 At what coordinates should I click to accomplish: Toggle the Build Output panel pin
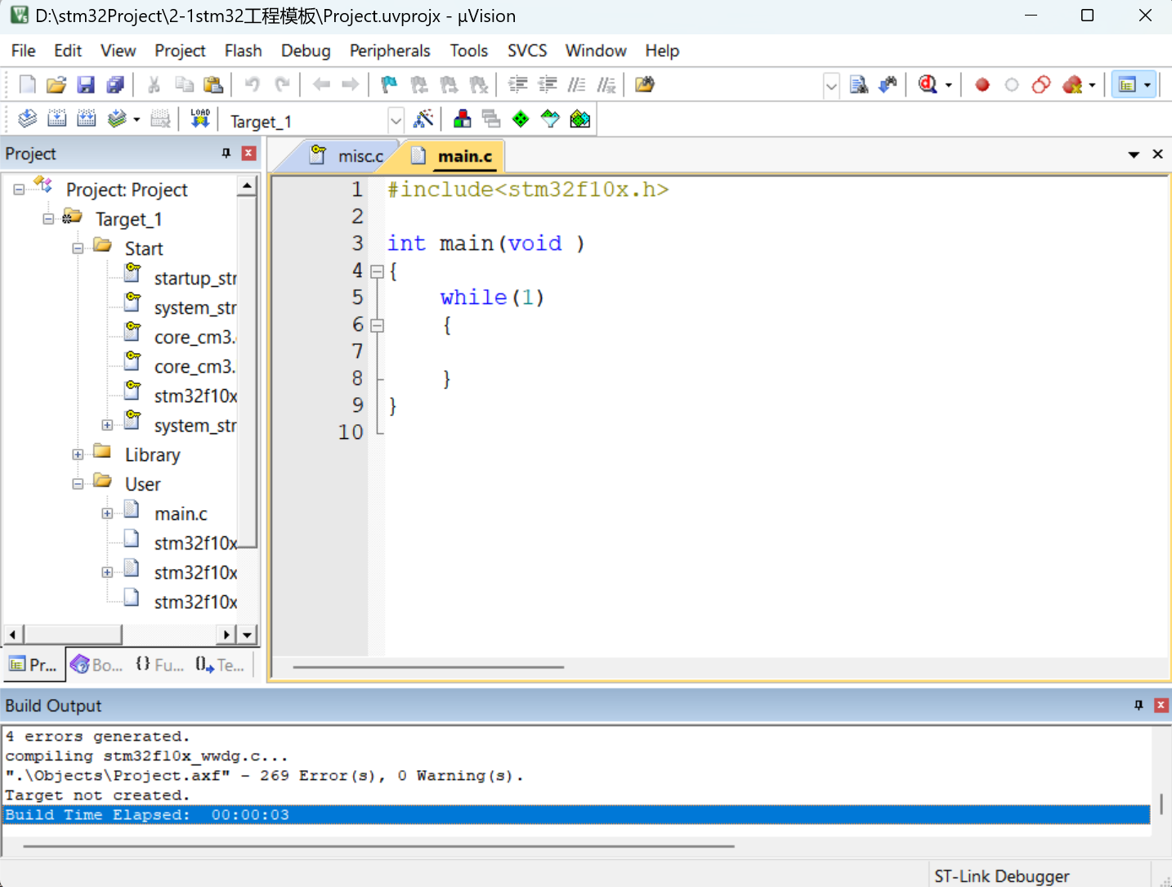1138,705
